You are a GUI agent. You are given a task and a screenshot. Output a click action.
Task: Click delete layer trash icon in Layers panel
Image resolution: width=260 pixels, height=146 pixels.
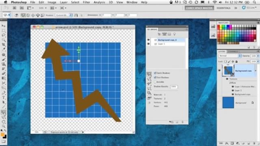coord(254,143)
